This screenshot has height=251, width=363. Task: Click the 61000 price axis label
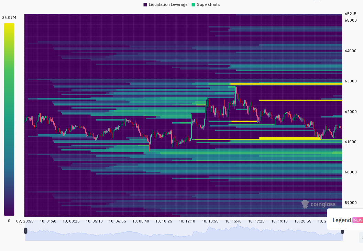351,141
